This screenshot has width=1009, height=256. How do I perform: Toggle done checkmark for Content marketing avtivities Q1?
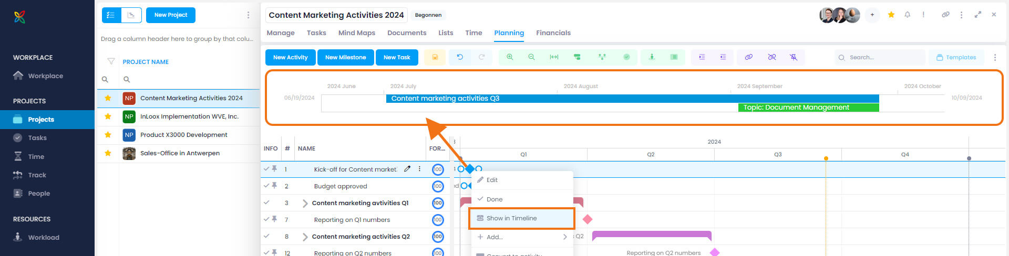point(266,202)
